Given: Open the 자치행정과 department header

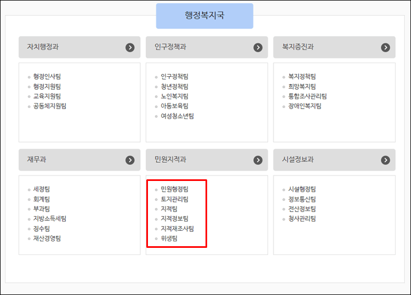Looking at the screenshot, I should (79, 47).
